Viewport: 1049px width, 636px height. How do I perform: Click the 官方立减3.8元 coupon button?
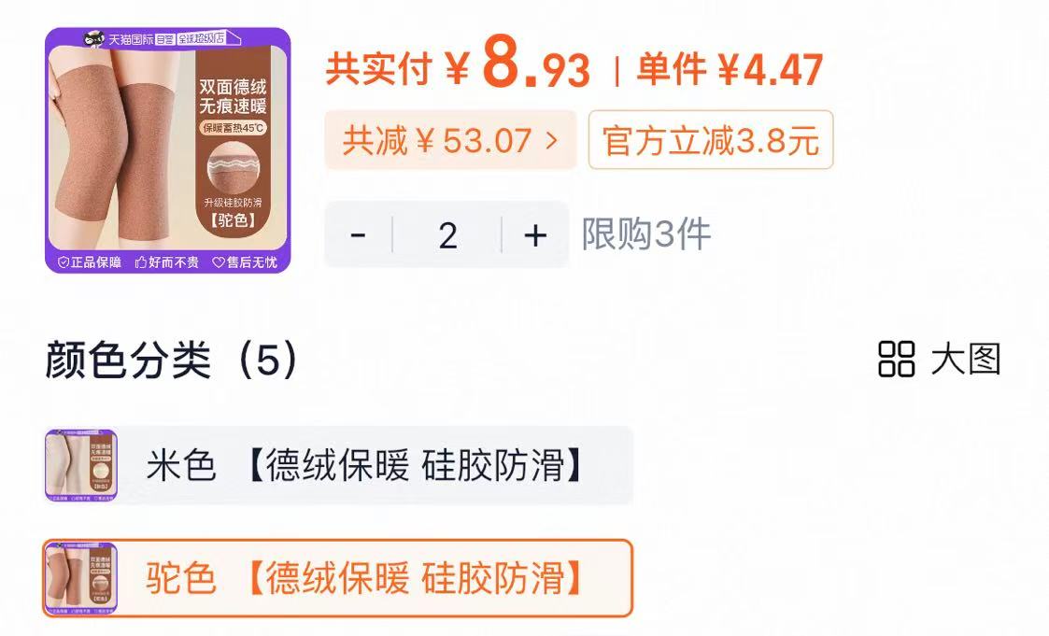pyautogui.click(x=710, y=142)
